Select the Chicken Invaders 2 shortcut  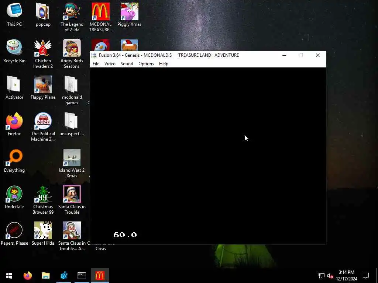pos(43,54)
